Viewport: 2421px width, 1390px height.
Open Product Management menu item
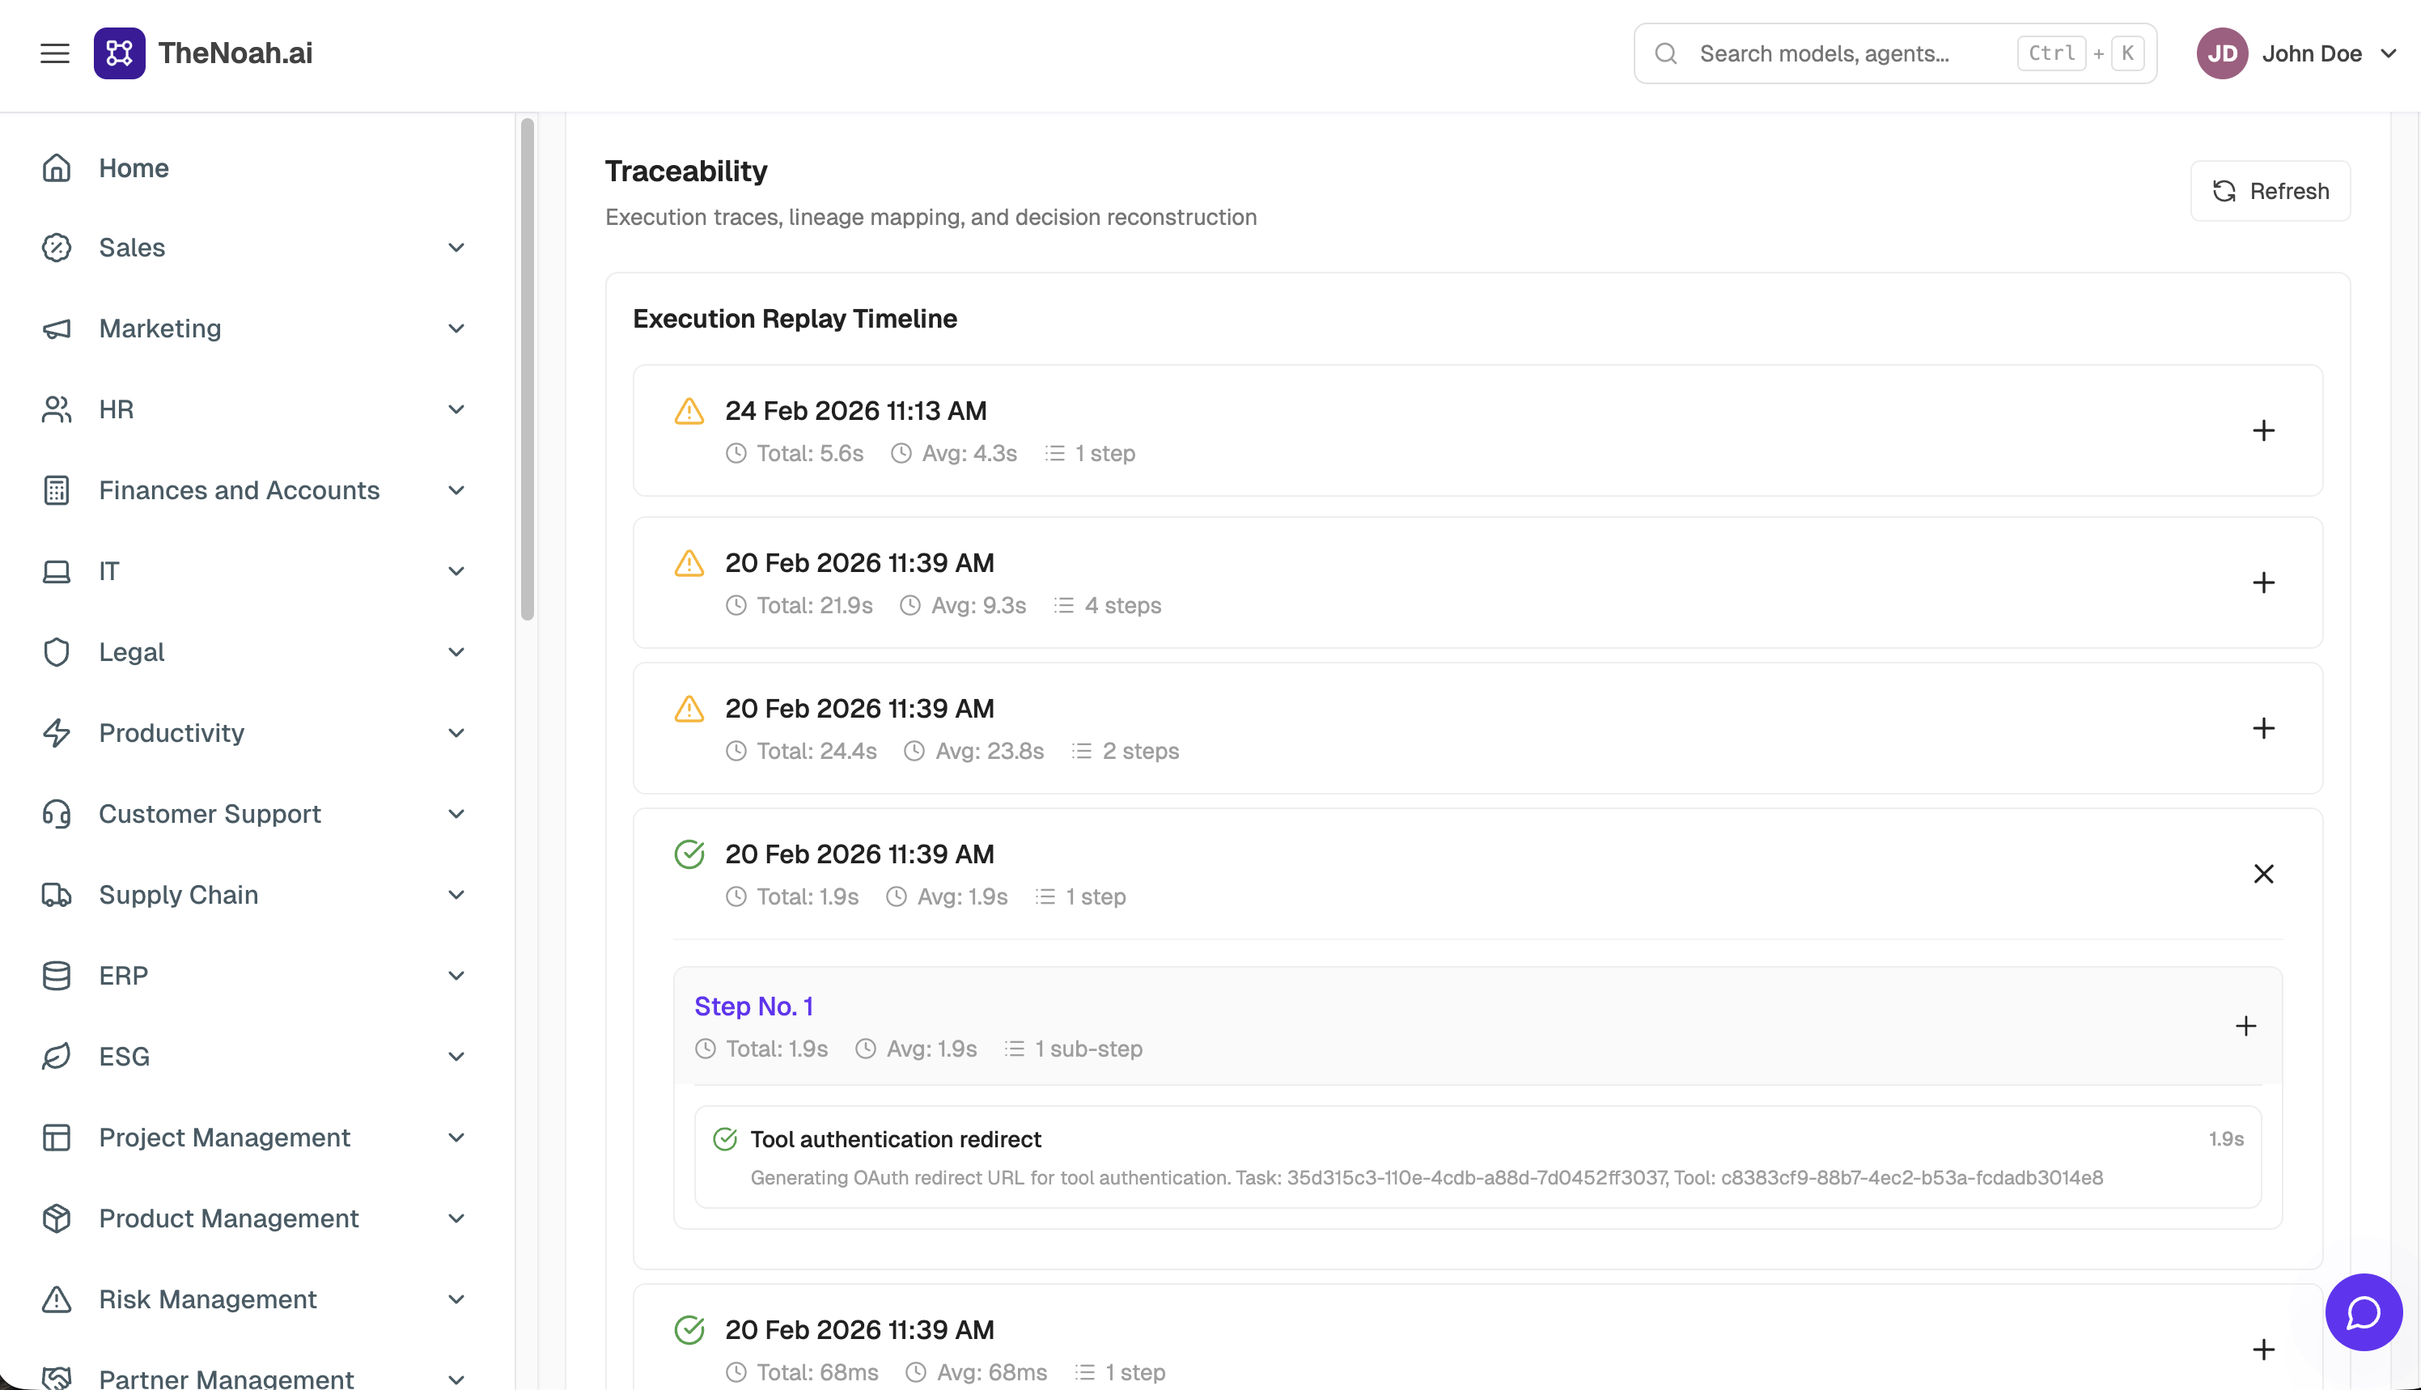point(256,1218)
